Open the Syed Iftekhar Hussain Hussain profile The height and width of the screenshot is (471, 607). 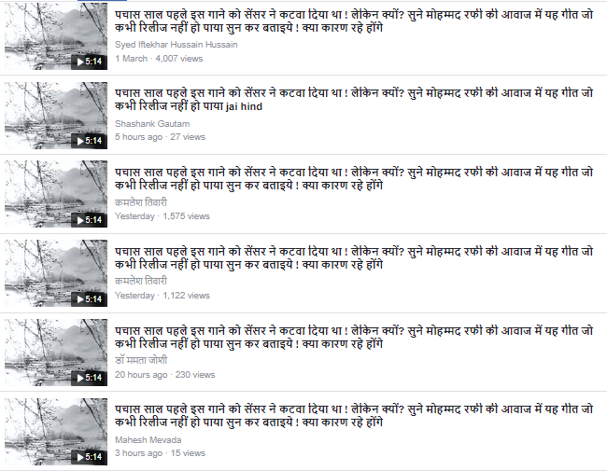[176, 45]
